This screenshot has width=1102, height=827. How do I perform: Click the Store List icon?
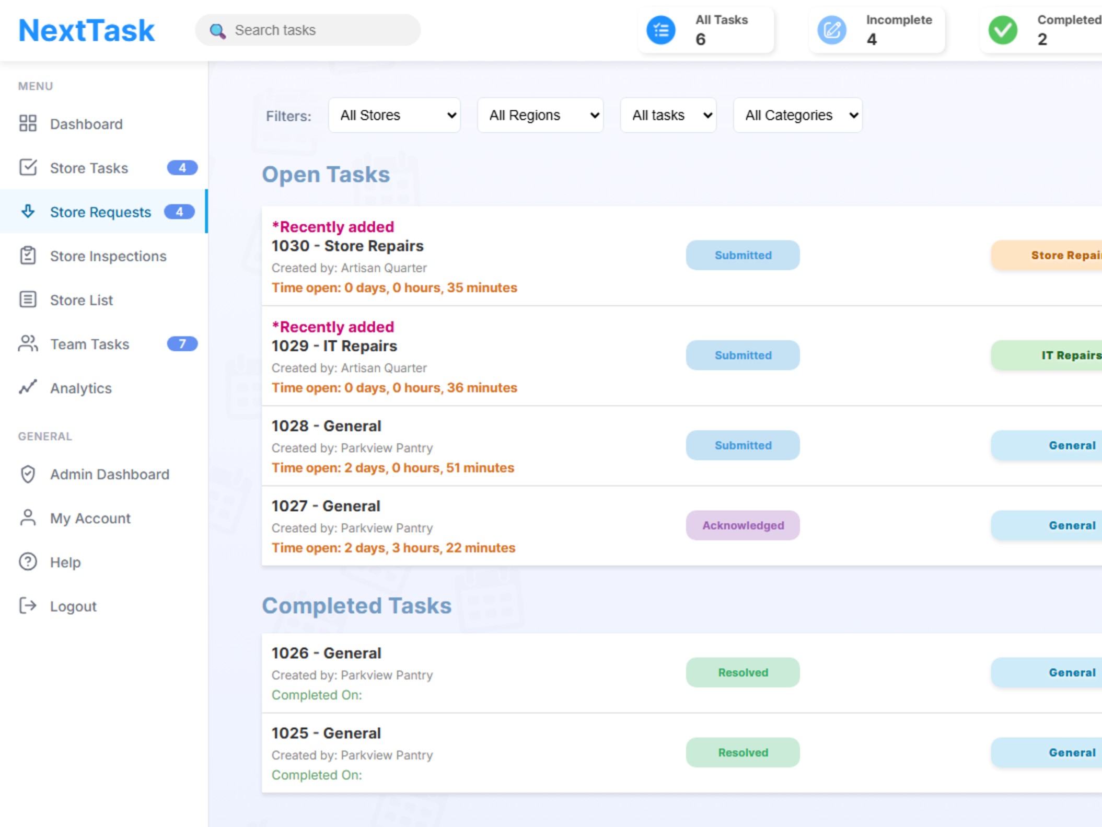[28, 300]
